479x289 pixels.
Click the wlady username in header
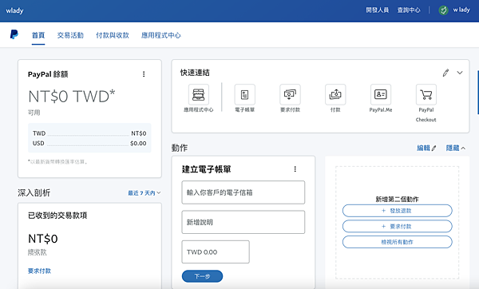pyautogui.click(x=461, y=10)
